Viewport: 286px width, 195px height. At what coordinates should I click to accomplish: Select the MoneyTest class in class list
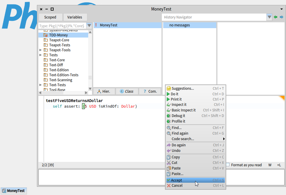tap(127, 25)
